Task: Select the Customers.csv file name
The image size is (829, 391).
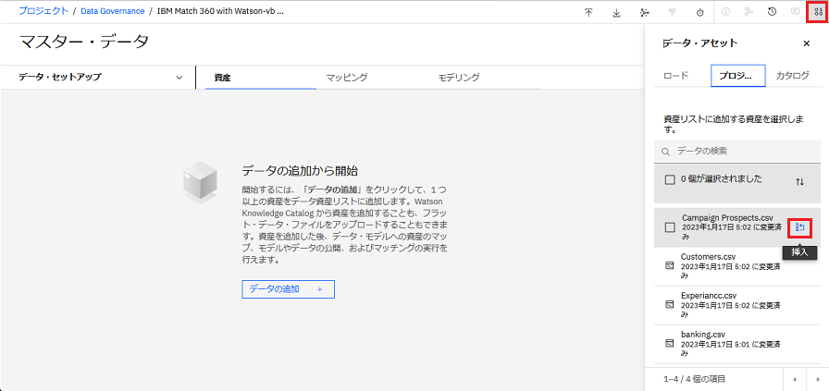Action: tap(709, 256)
